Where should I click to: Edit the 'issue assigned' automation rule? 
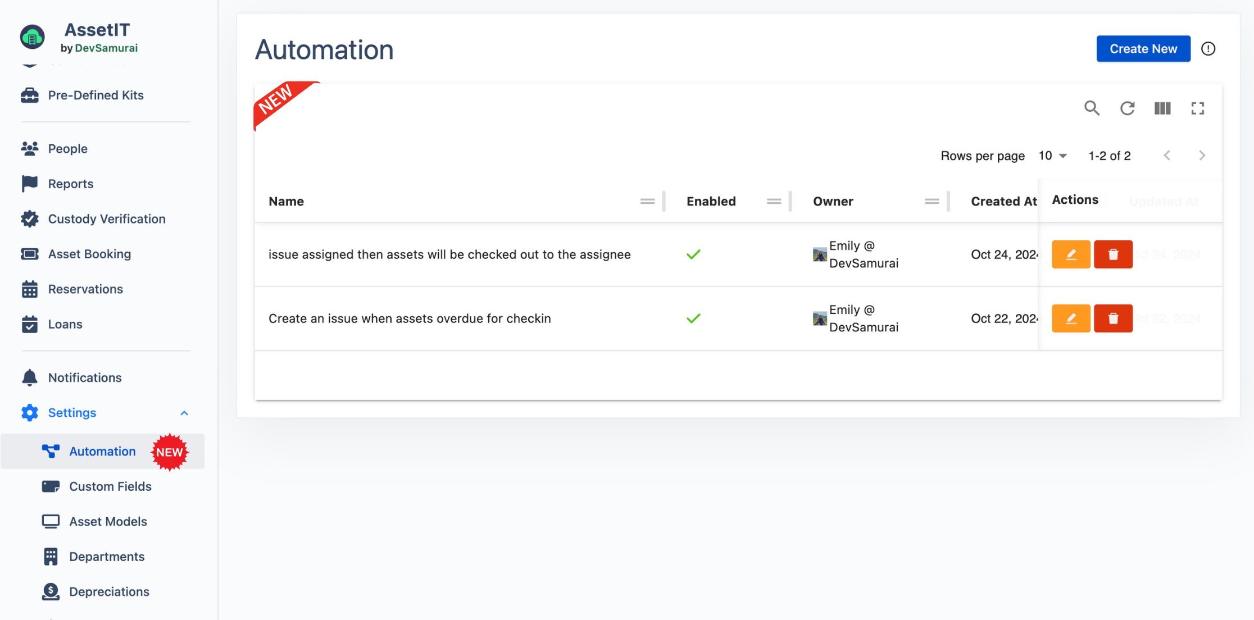point(1071,254)
